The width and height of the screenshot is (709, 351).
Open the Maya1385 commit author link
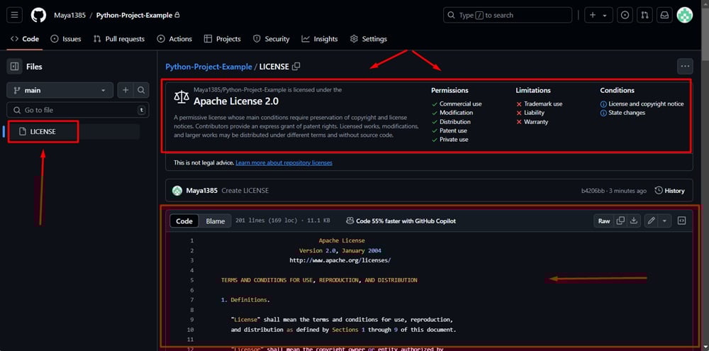pyautogui.click(x=201, y=191)
